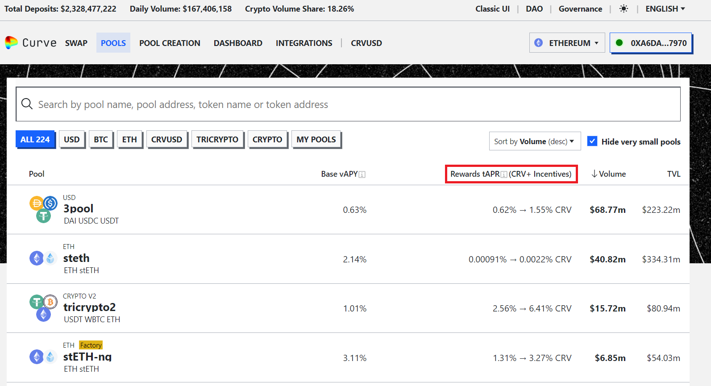Screen dimensions: 711x386
Task: Sort by TVL column header
Action: coord(674,174)
